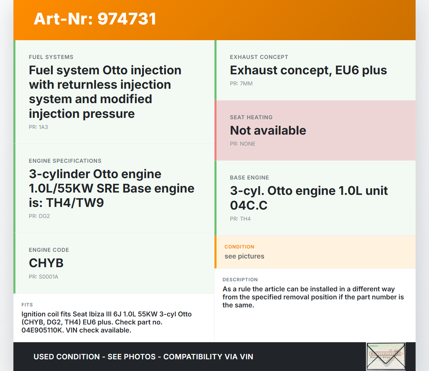Click the envelope VIN icon in footer

coord(386,356)
